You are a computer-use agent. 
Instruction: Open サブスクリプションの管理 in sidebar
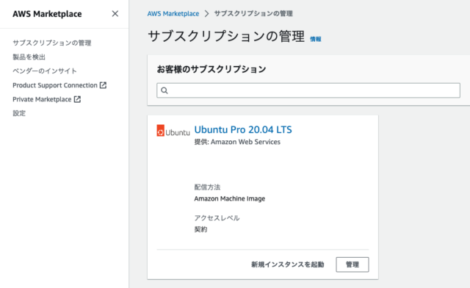pyautogui.click(x=52, y=43)
